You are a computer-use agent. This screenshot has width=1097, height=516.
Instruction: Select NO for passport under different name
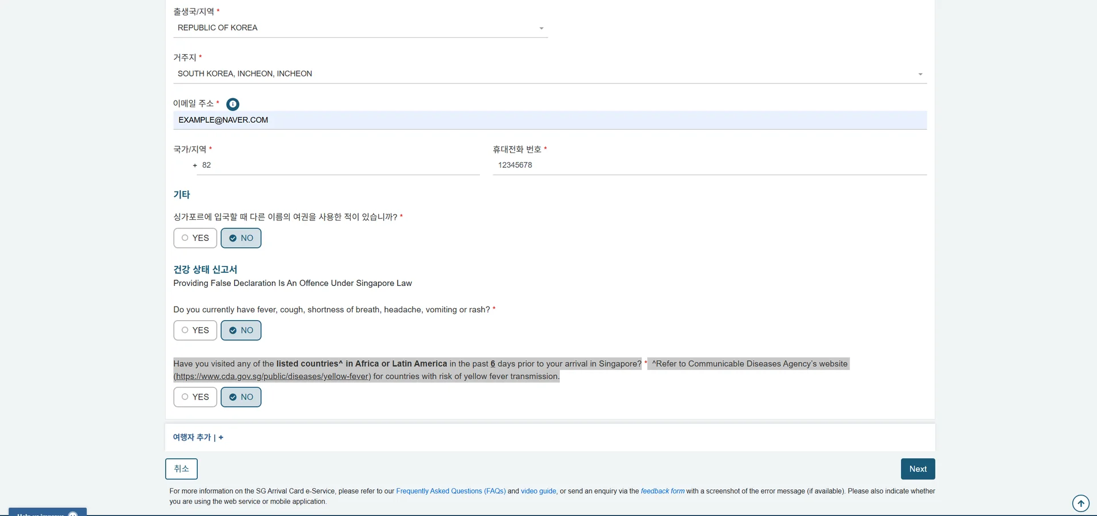241,238
